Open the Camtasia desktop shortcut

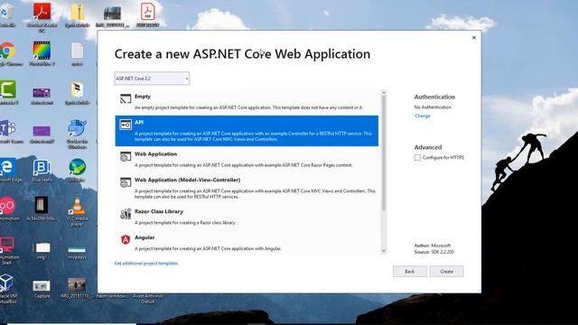coord(7,89)
